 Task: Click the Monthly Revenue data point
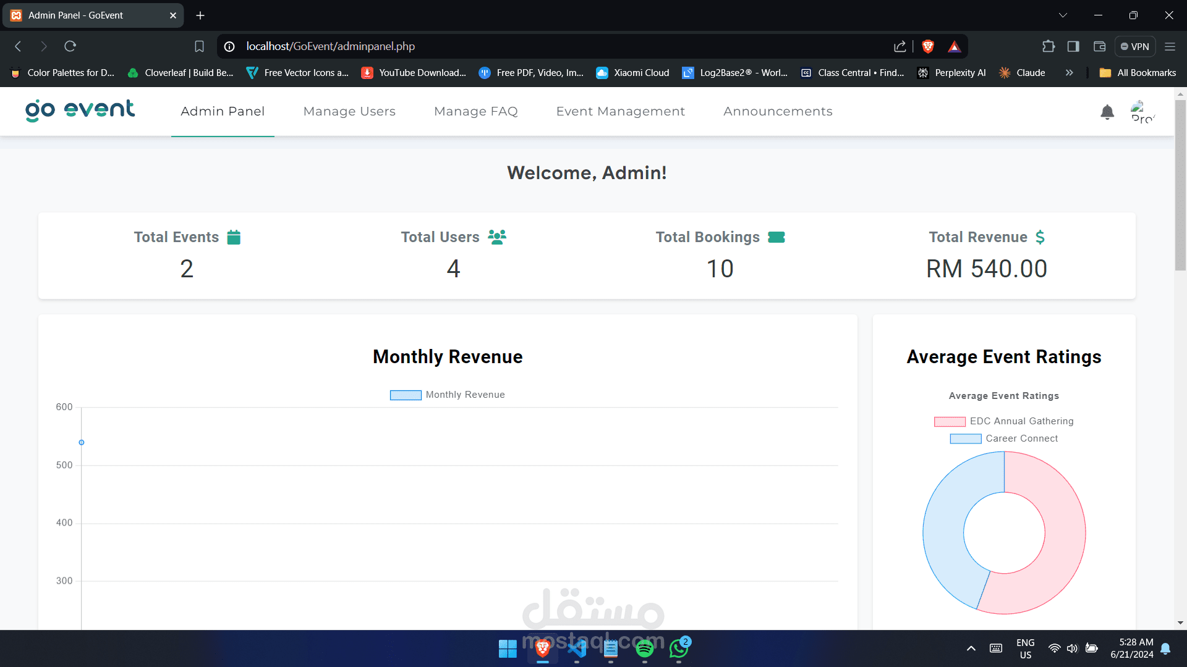(82, 443)
